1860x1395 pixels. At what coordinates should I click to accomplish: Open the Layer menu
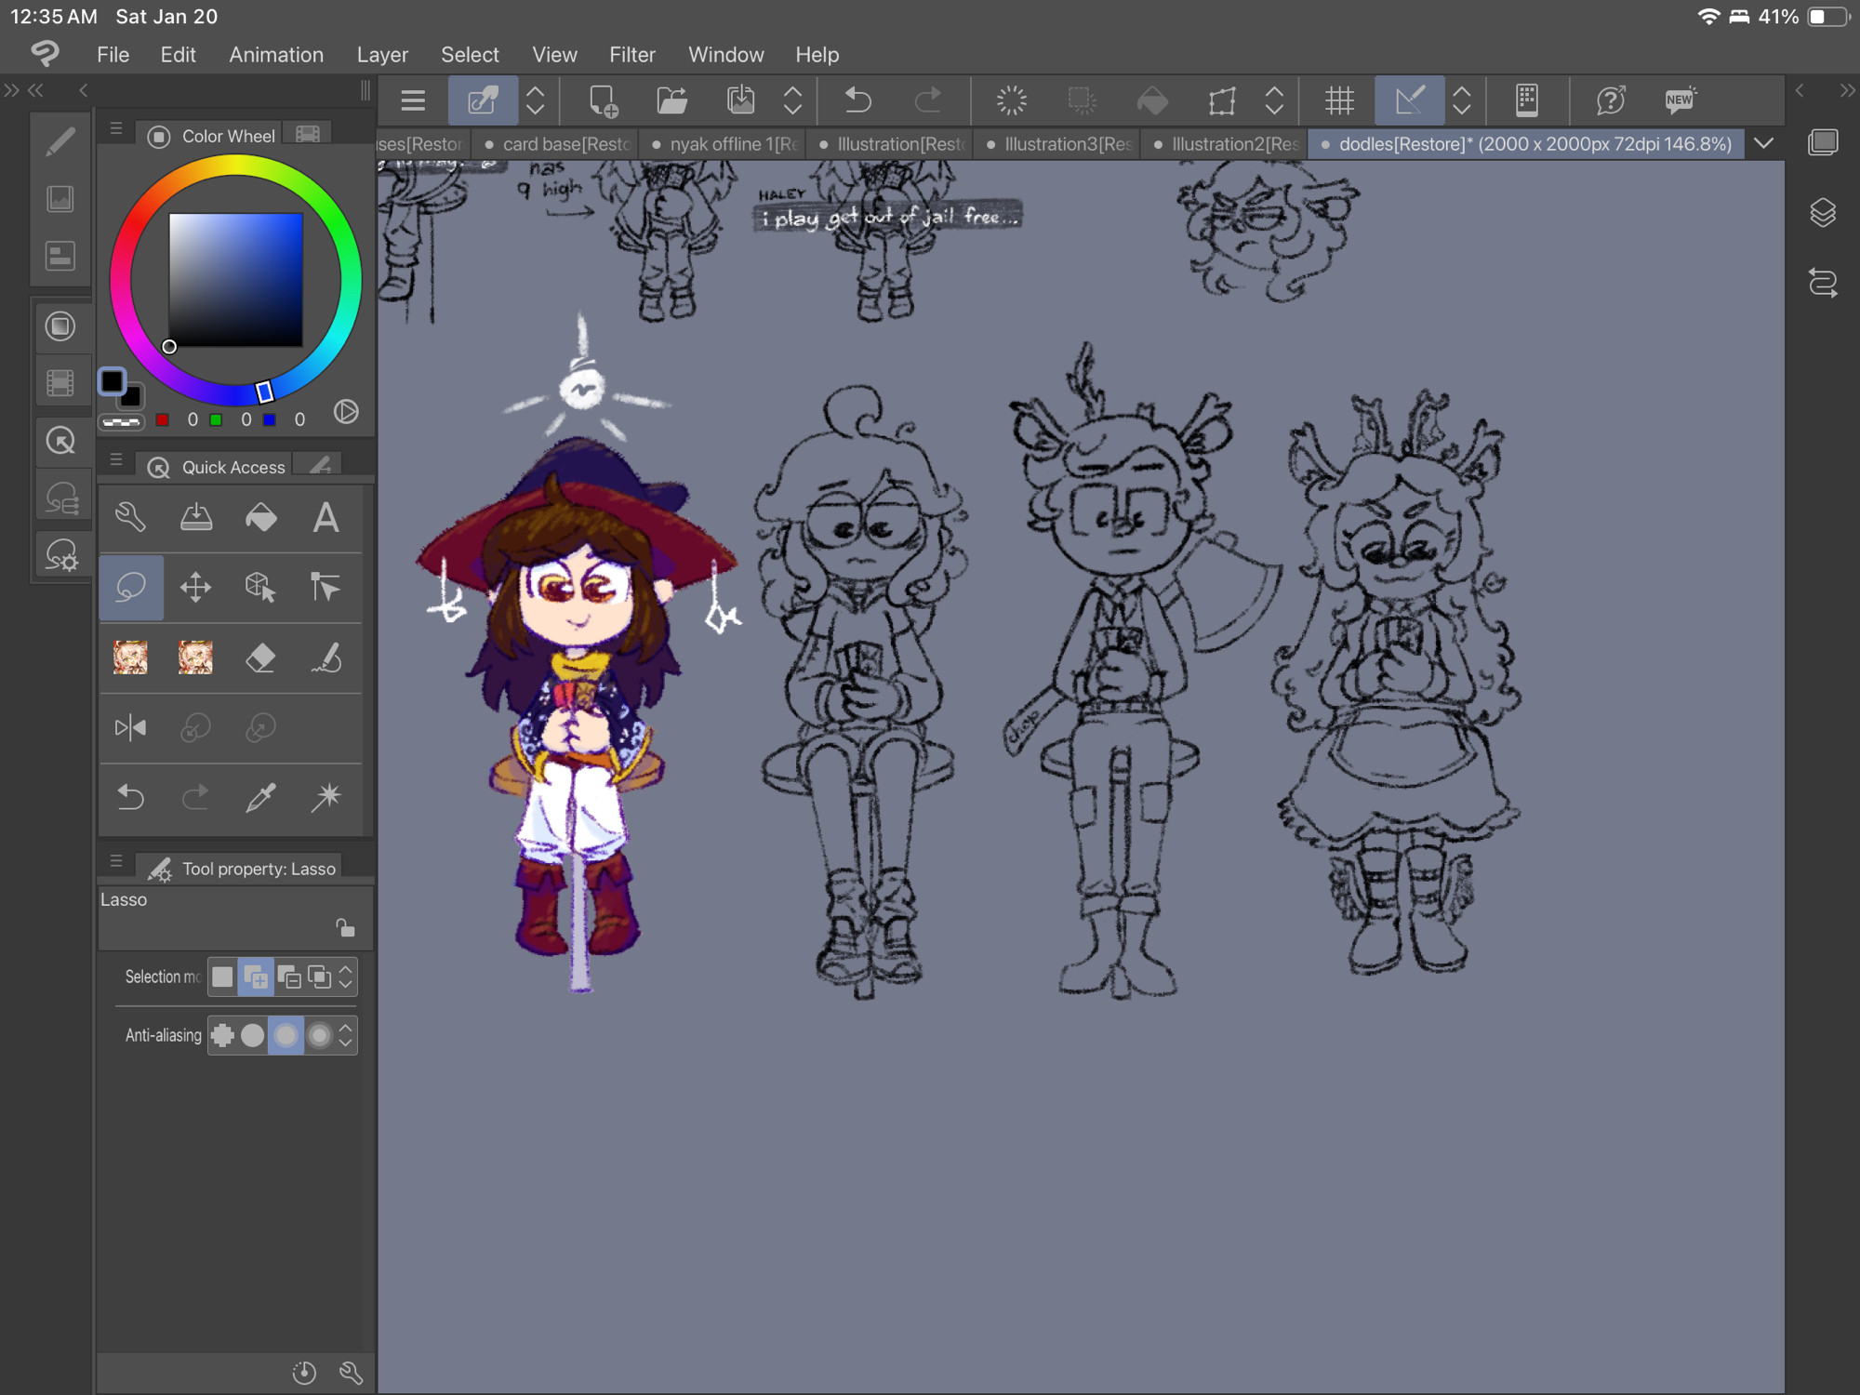pyautogui.click(x=382, y=55)
